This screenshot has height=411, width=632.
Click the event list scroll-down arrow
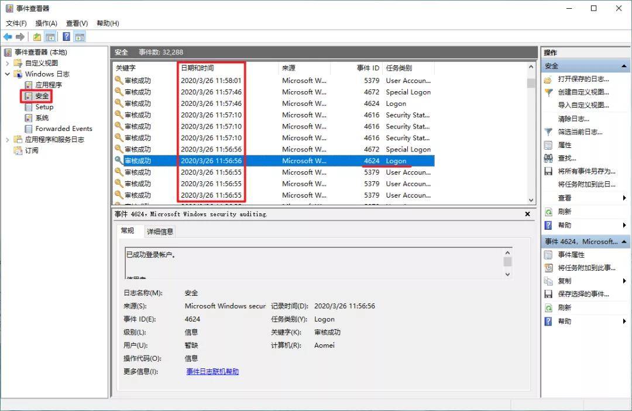[531, 200]
